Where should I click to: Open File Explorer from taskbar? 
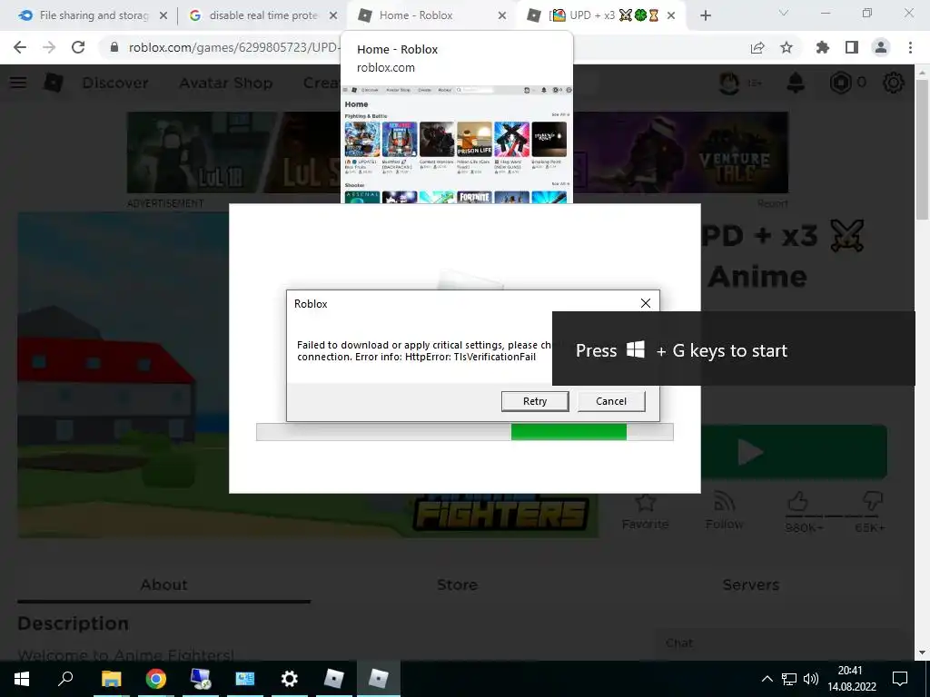coord(111,679)
